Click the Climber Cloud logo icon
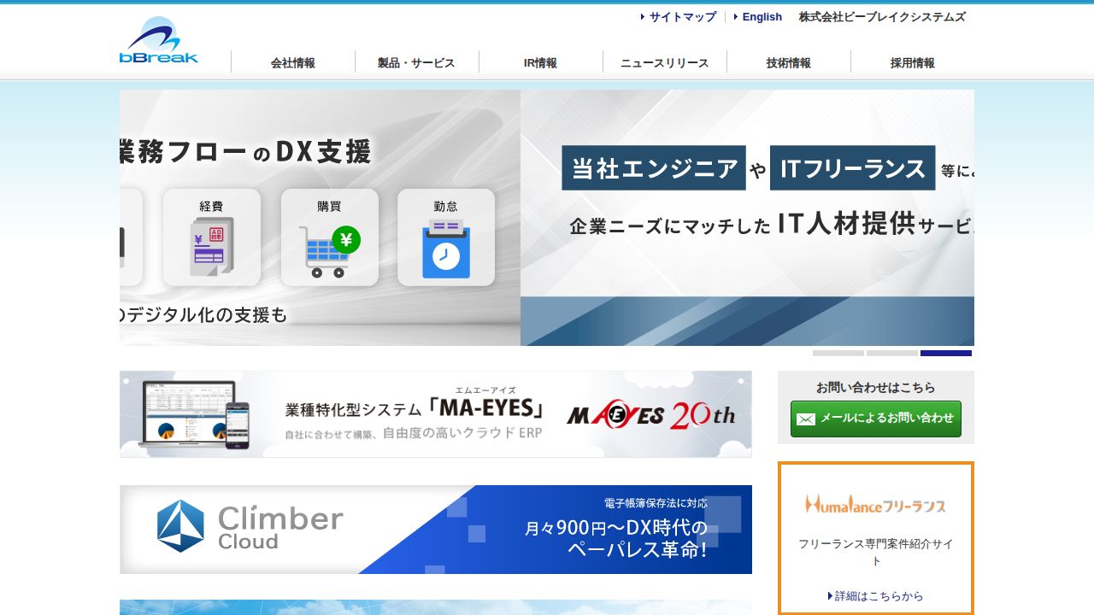Viewport: 1094px width, 615px height. coord(181,526)
